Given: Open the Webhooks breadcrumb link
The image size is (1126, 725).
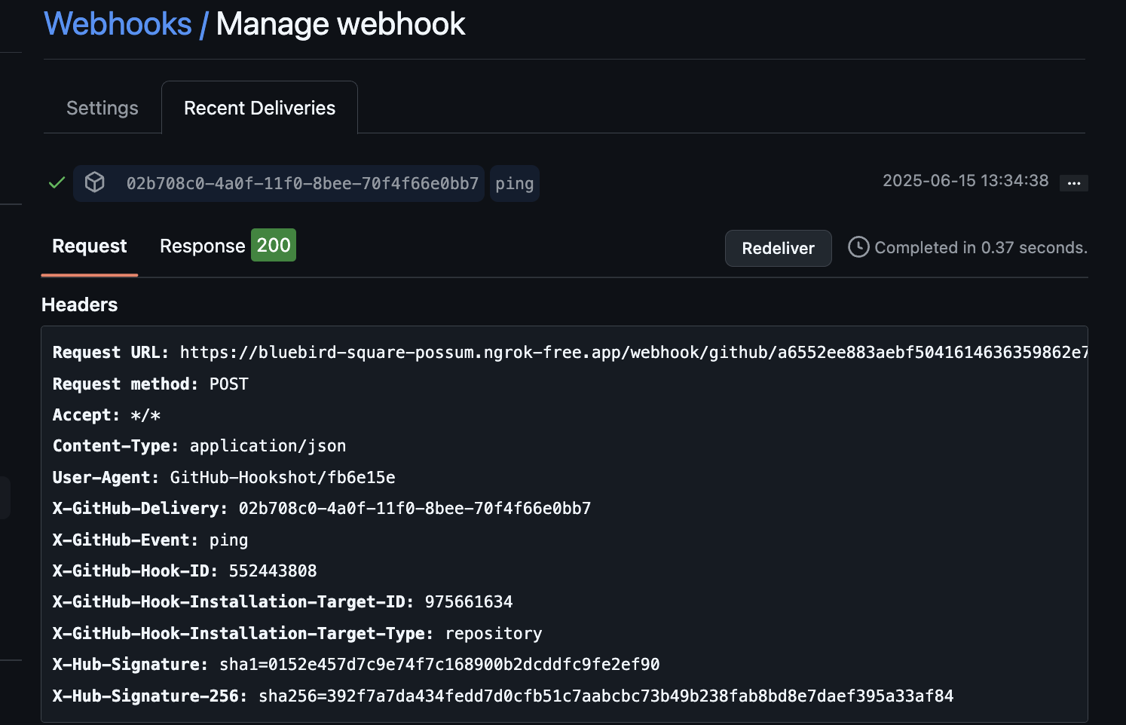Looking at the screenshot, I should [x=118, y=24].
